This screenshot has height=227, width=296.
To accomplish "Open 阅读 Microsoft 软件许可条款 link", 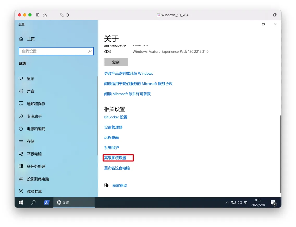I will click(x=127, y=94).
